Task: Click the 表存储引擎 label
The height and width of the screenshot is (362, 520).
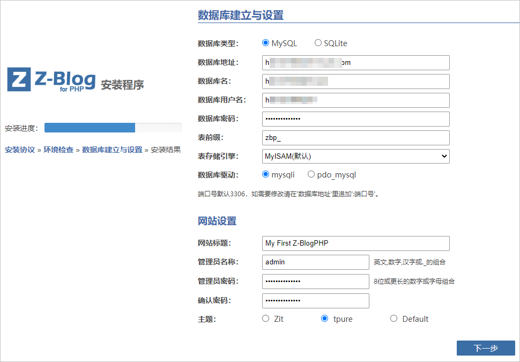Action: (218, 156)
